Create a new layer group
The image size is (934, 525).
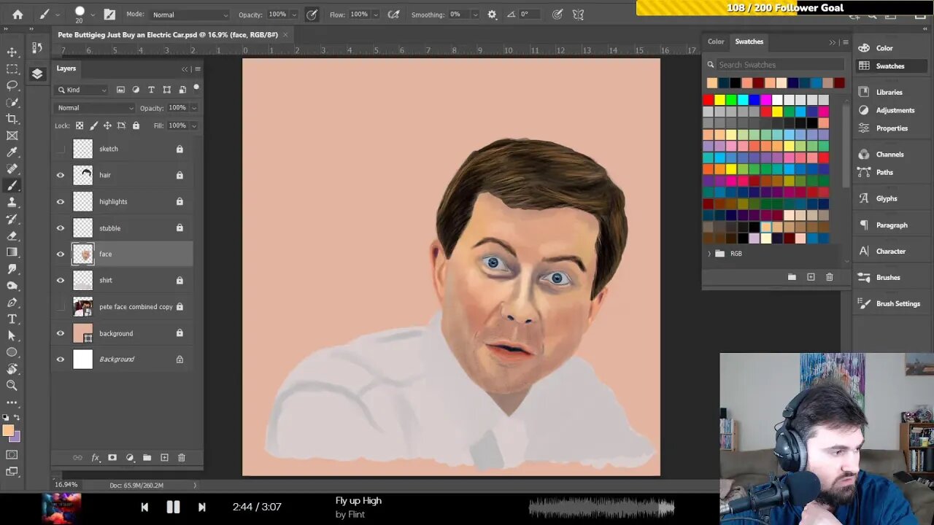pyautogui.click(x=147, y=458)
